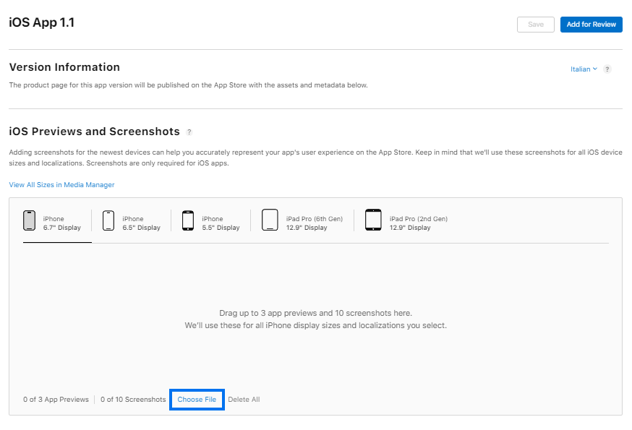Click help icon next to Italian language
The width and height of the screenshot is (632, 430).
point(607,69)
